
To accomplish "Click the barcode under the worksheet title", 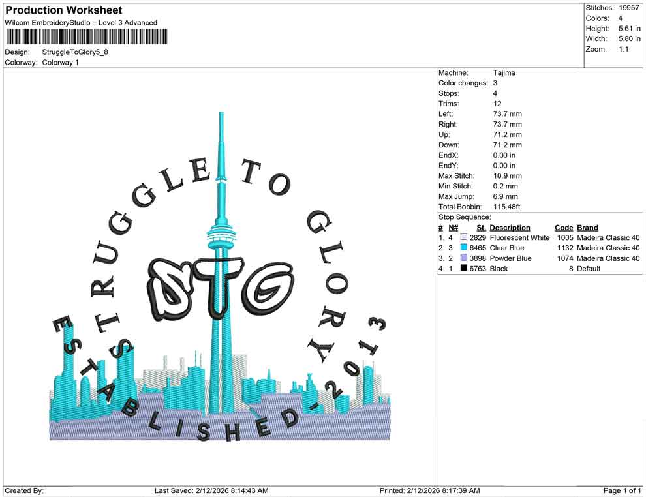I will tap(87, 37).
